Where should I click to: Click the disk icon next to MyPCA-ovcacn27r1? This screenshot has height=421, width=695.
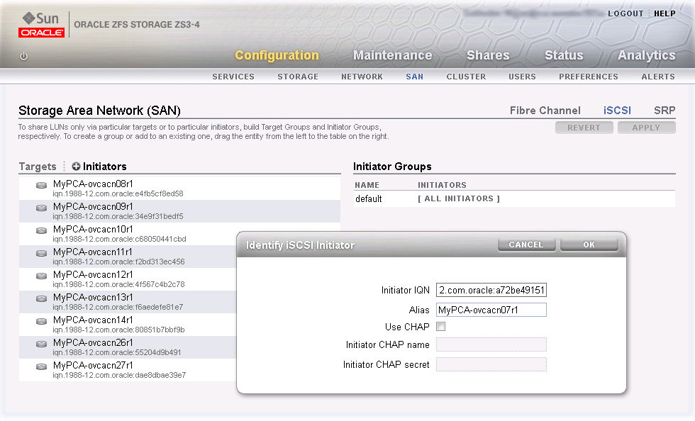pyautogui.click(x=40, y=368)
